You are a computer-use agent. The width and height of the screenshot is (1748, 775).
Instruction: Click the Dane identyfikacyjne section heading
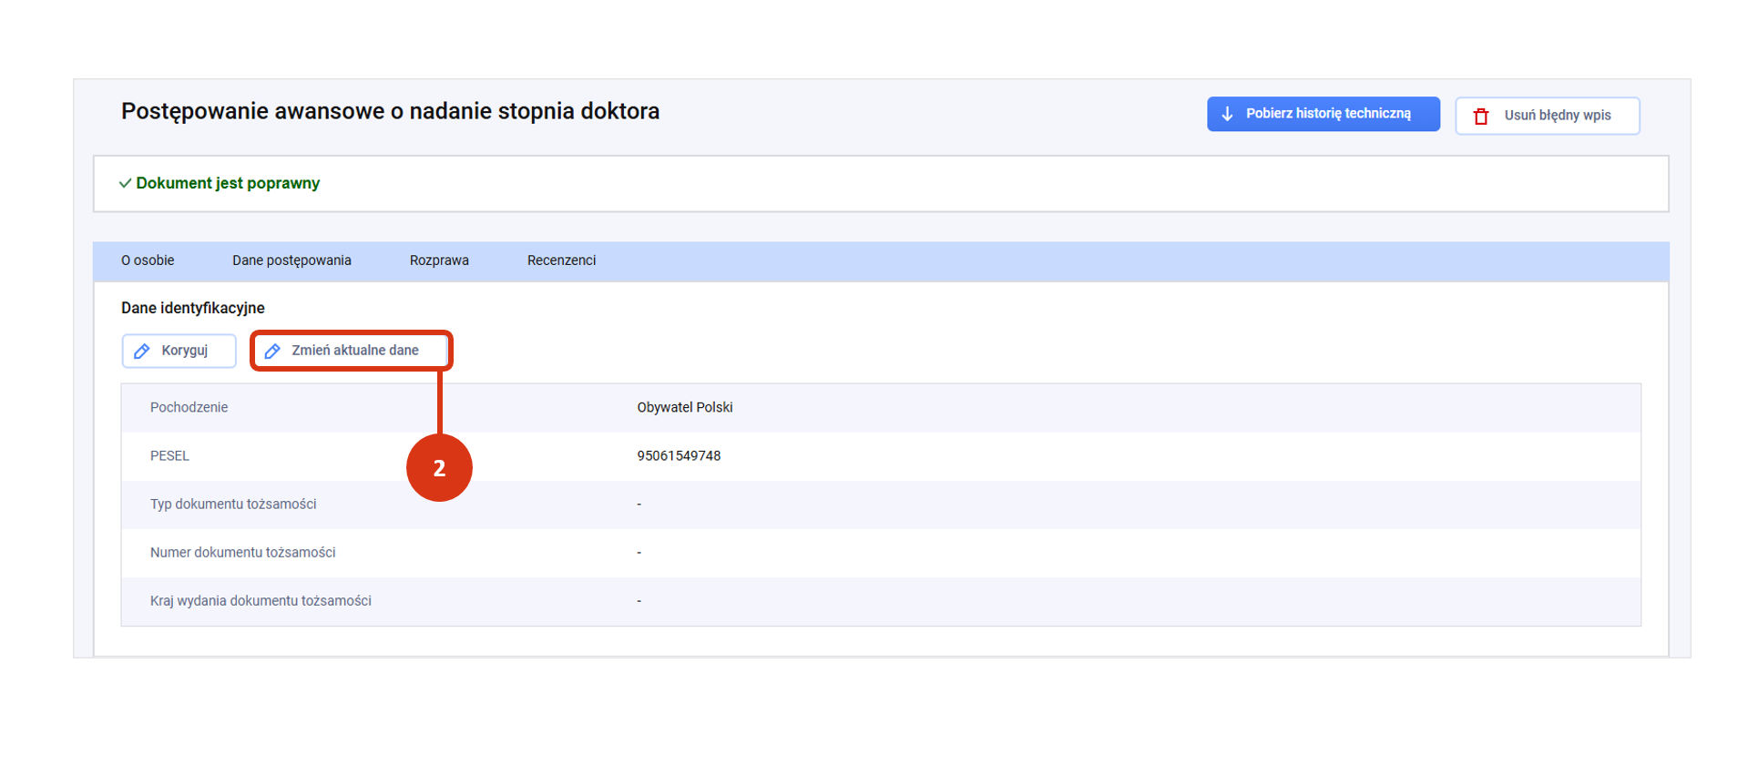click(193, 308)
